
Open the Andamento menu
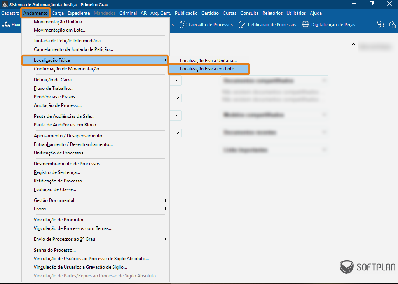[35, 13]
